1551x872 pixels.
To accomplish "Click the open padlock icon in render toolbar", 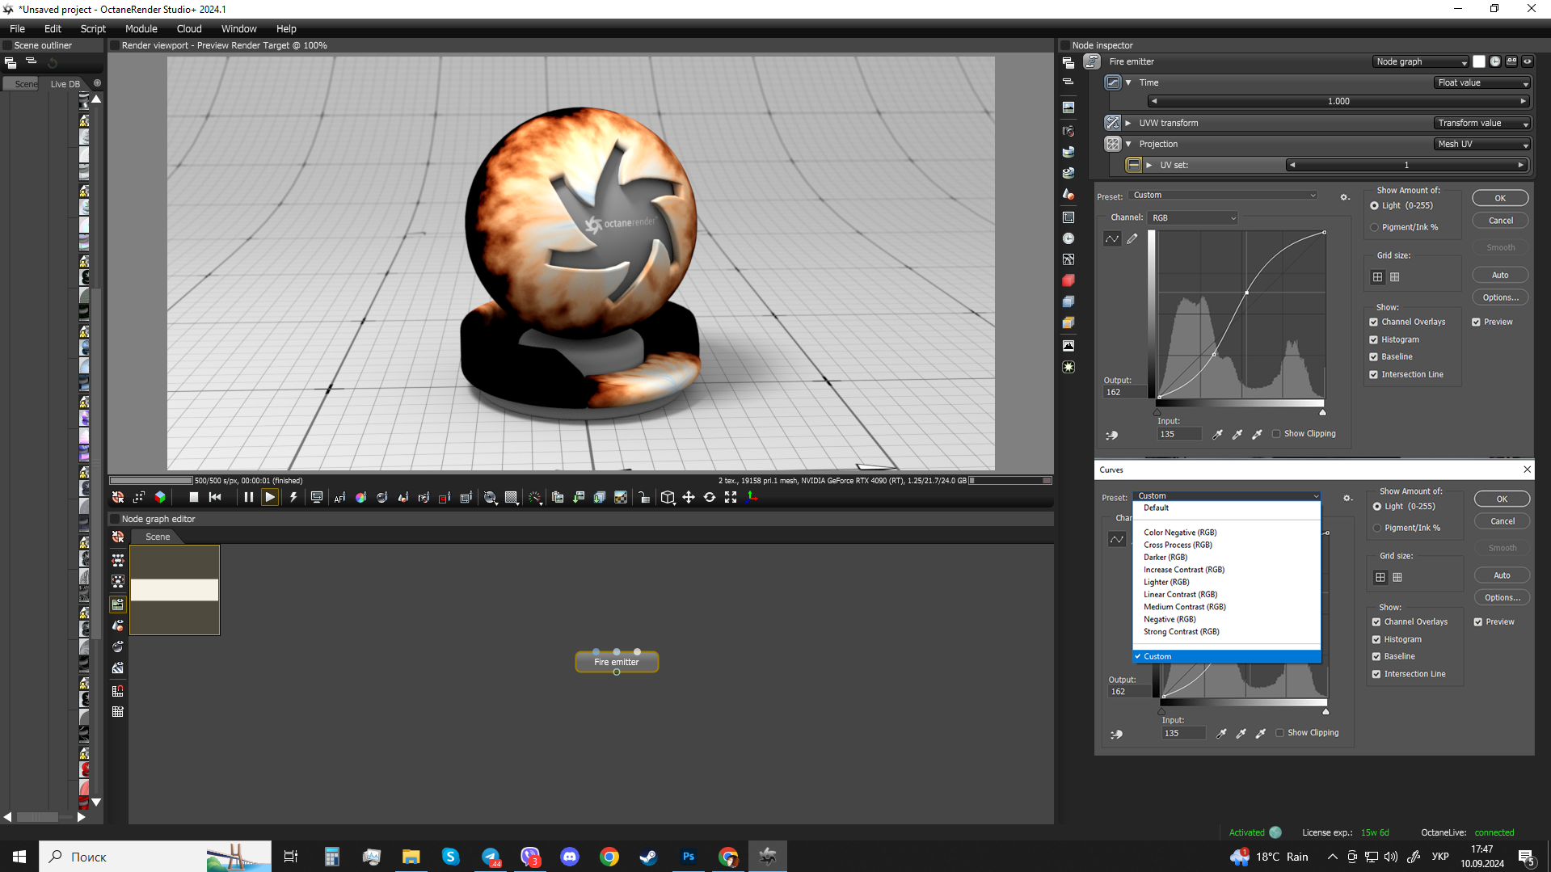I will coord(643,498).
